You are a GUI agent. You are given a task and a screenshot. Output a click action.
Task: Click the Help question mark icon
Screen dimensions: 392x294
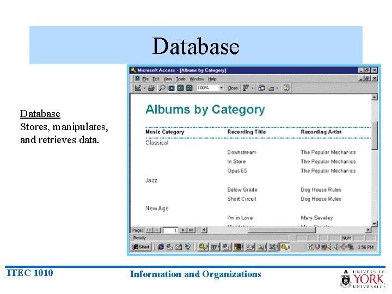286,88
